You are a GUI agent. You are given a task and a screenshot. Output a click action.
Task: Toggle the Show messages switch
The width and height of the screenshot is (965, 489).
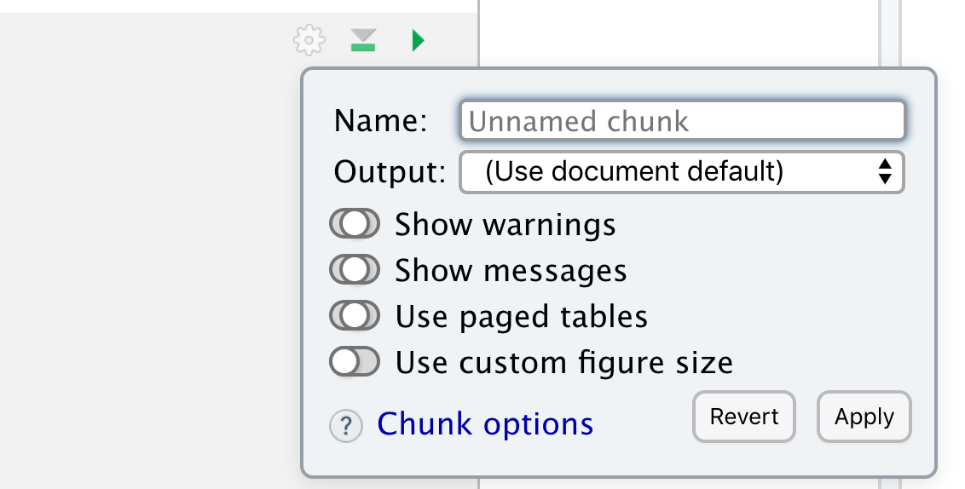[355, 269]
